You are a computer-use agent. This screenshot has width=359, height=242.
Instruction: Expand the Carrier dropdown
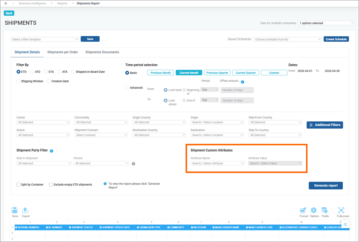(x=43, y=122)
